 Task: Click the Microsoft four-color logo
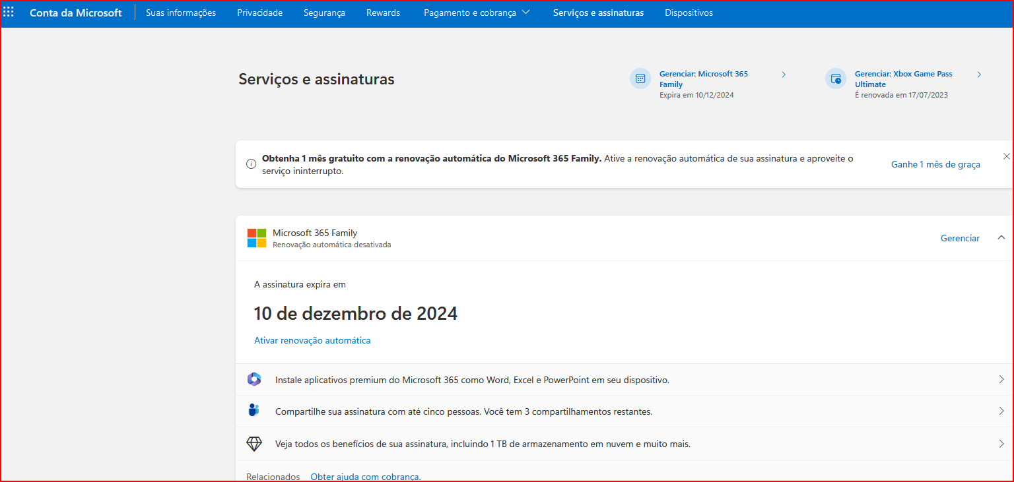[257, 238]
